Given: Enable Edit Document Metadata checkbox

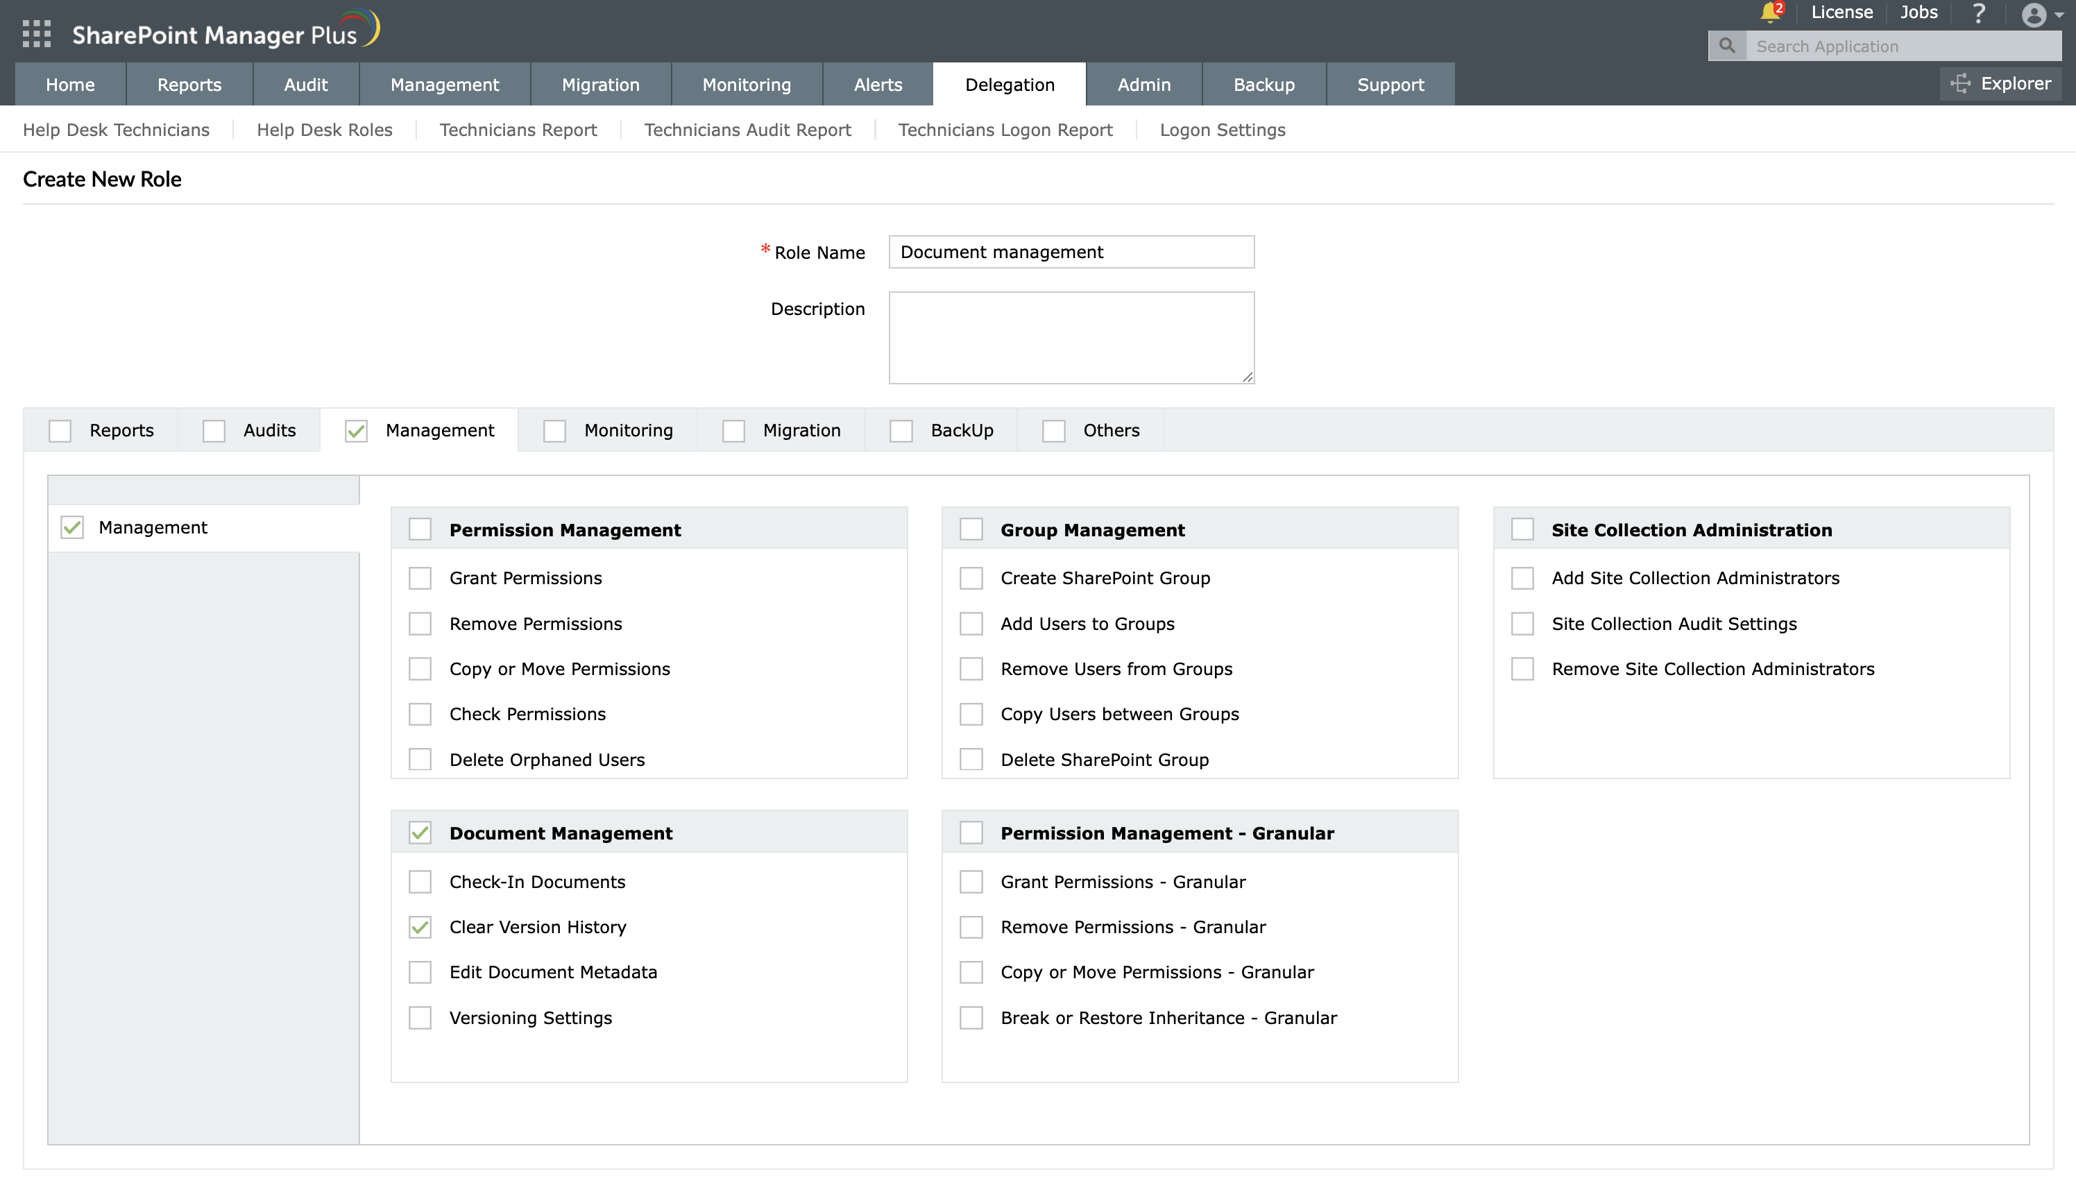Looking at the screenshot, I should (420, 973).
